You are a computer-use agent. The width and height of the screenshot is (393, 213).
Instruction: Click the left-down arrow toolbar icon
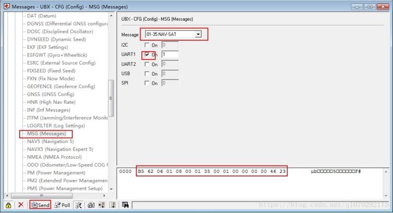click(101, 205)
